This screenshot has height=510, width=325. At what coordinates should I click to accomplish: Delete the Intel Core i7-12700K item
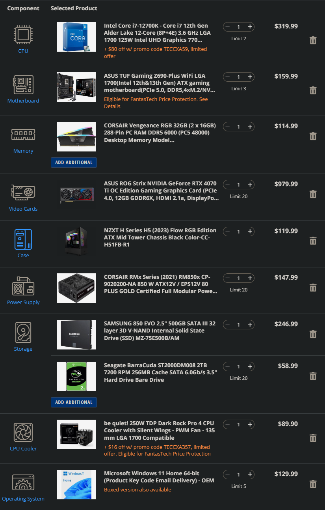[x=313, y=40]
